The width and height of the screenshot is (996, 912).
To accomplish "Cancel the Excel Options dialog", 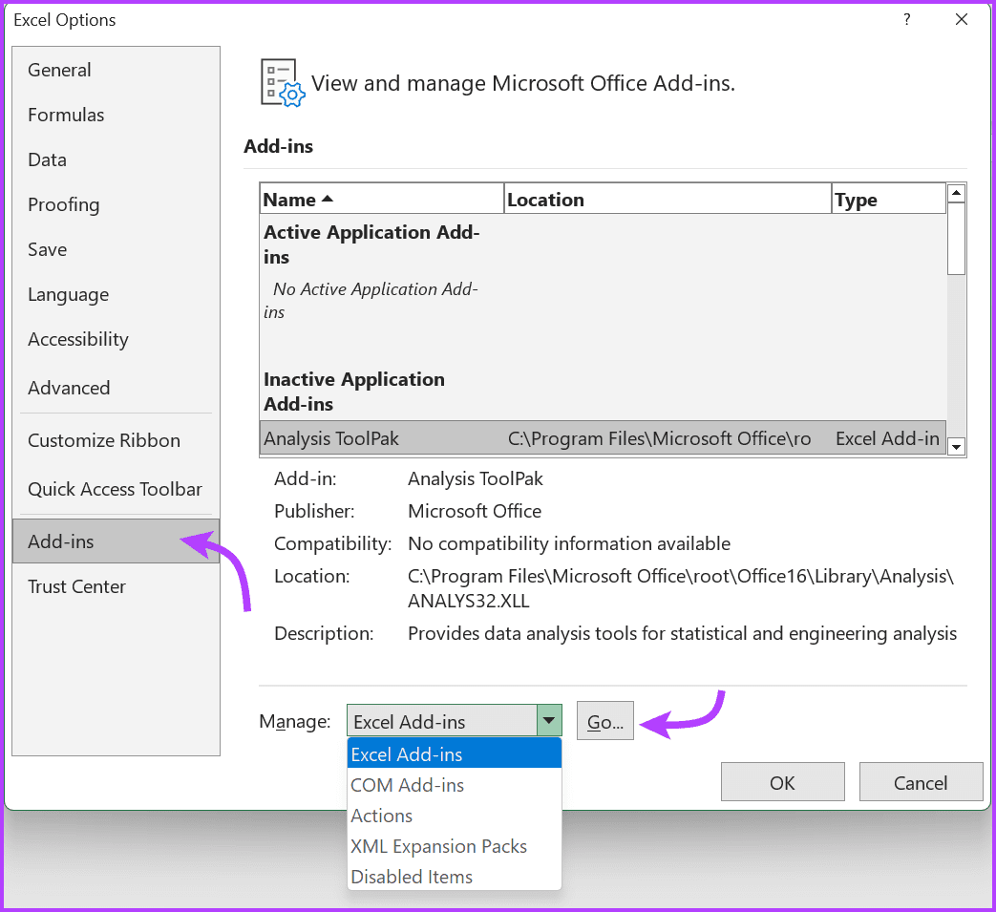I will (920, 781).
